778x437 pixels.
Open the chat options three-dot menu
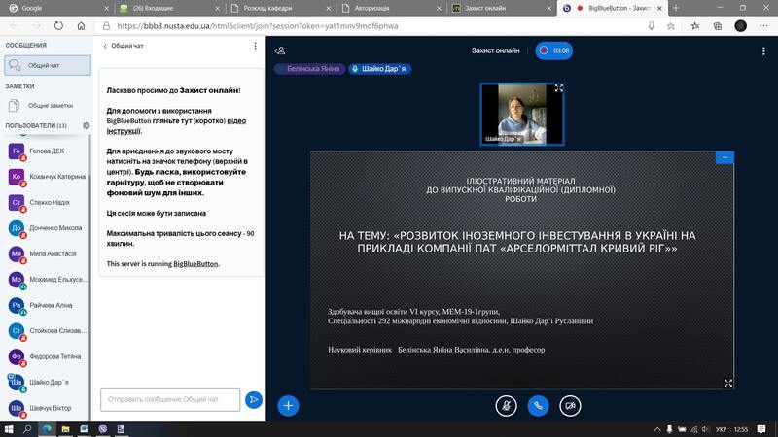255,46
